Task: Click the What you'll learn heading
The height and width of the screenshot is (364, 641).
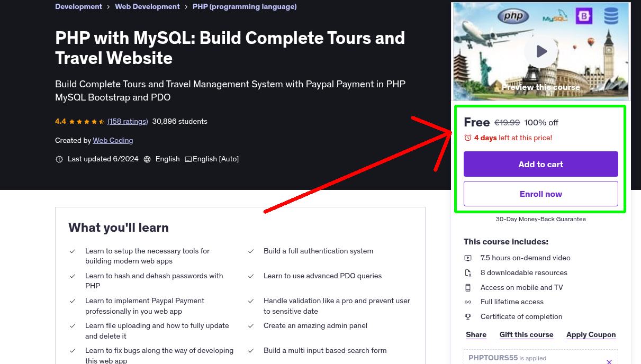Action: coord(119,228)
